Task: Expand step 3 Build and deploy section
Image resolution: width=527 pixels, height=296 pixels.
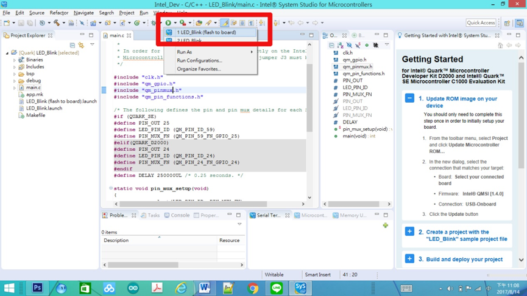Action: [409, 259]
